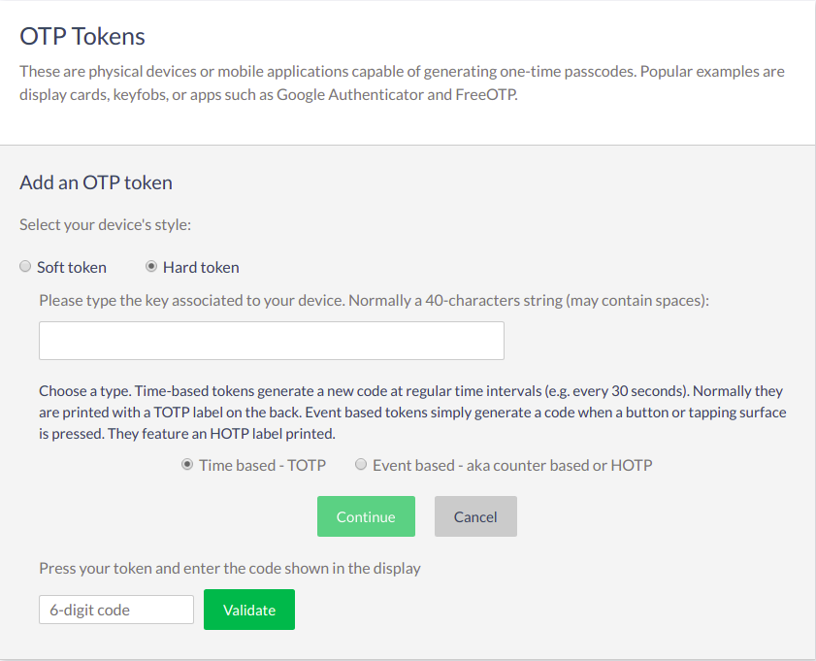This screenshot has height=661, width=816.
Task: Hit the green Validate button
Action: (x=249, y=610)
